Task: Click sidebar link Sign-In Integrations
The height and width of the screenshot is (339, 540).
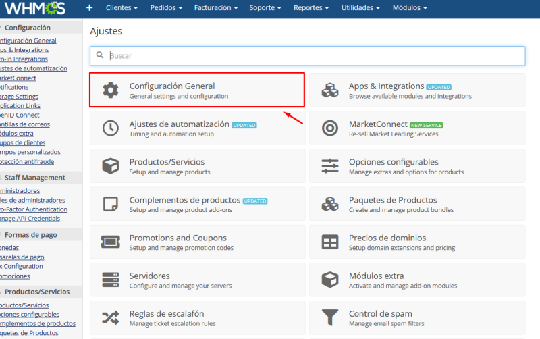Action: [x=24, y=59]
